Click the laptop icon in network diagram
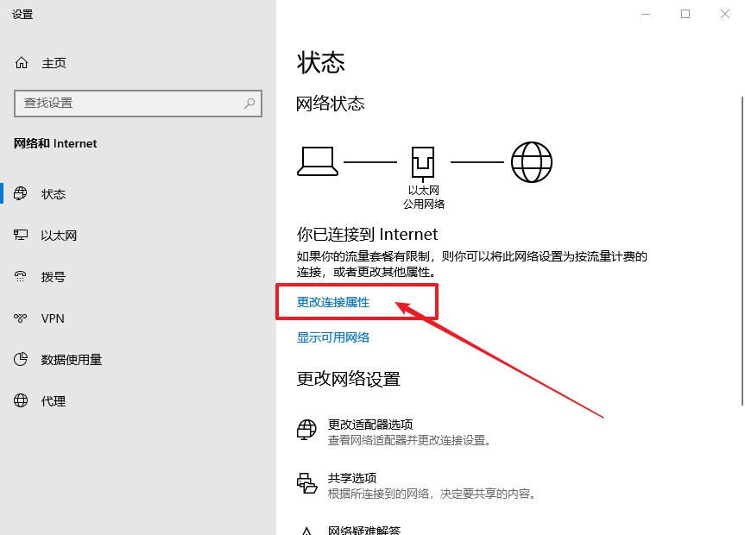 (316, 161)
